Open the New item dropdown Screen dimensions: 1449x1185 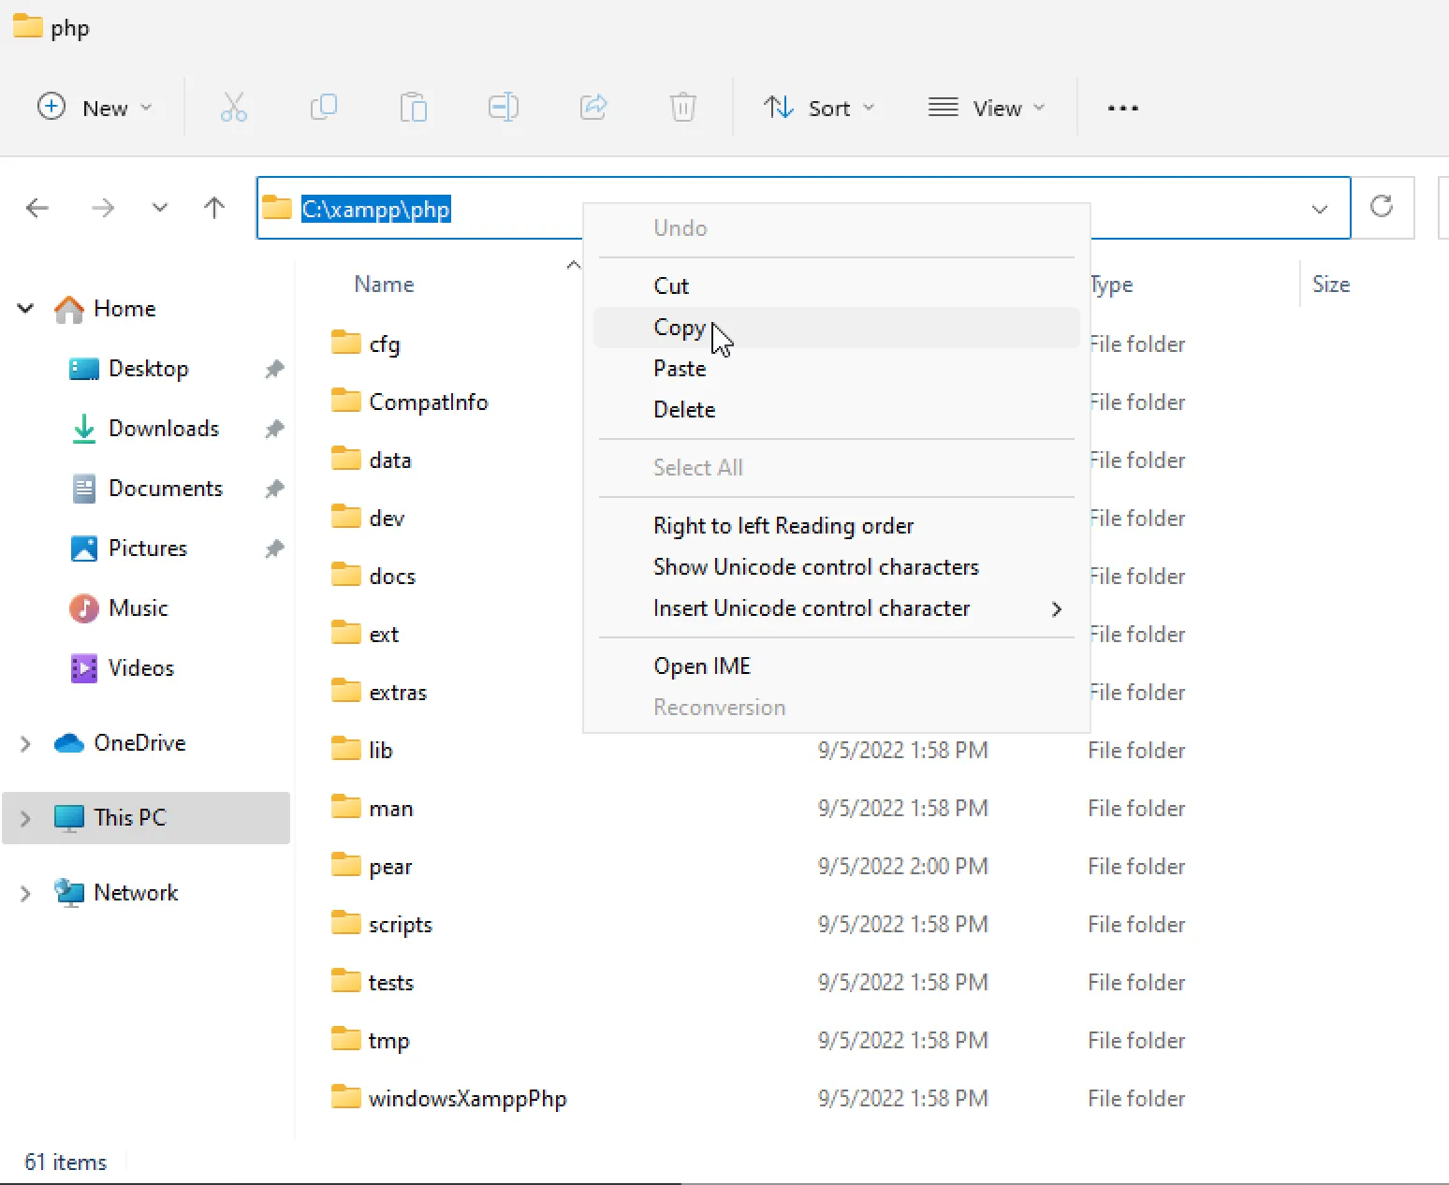click(x=95, y=108)
